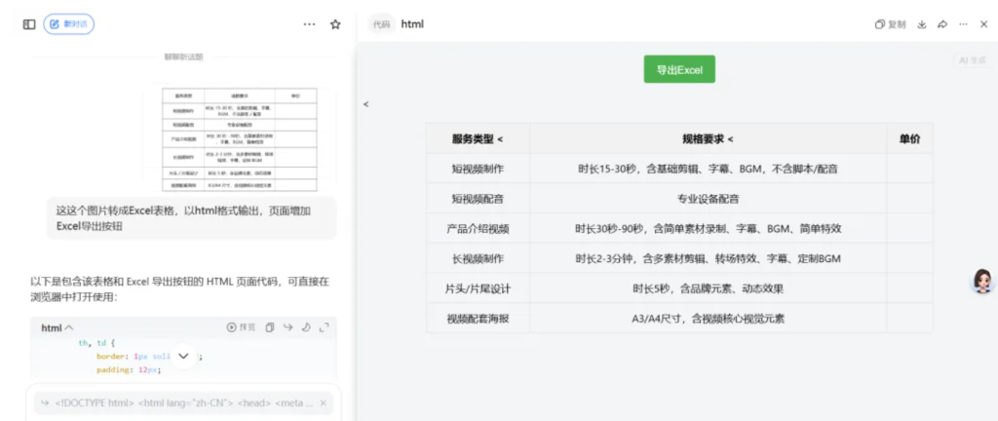Open the preview panel more-options menu
This screenshot has width=998, height=421.
tap(963, 24)
